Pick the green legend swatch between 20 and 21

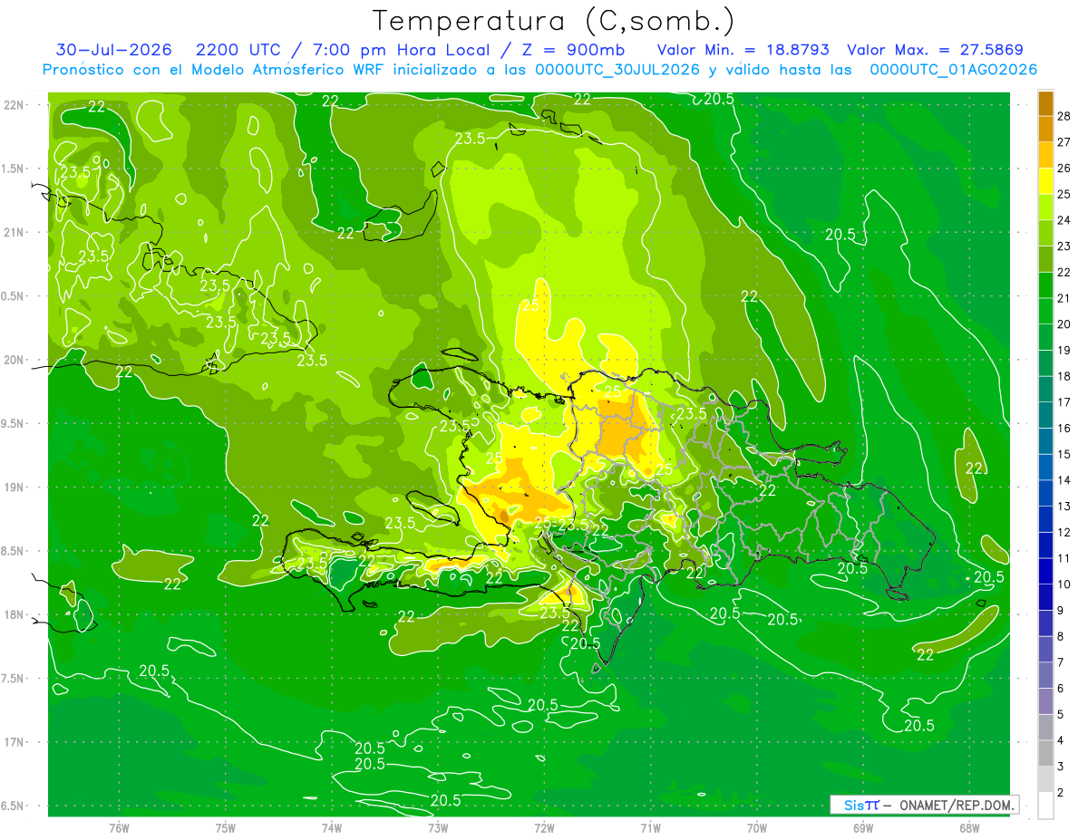[x=1045, y=312]
